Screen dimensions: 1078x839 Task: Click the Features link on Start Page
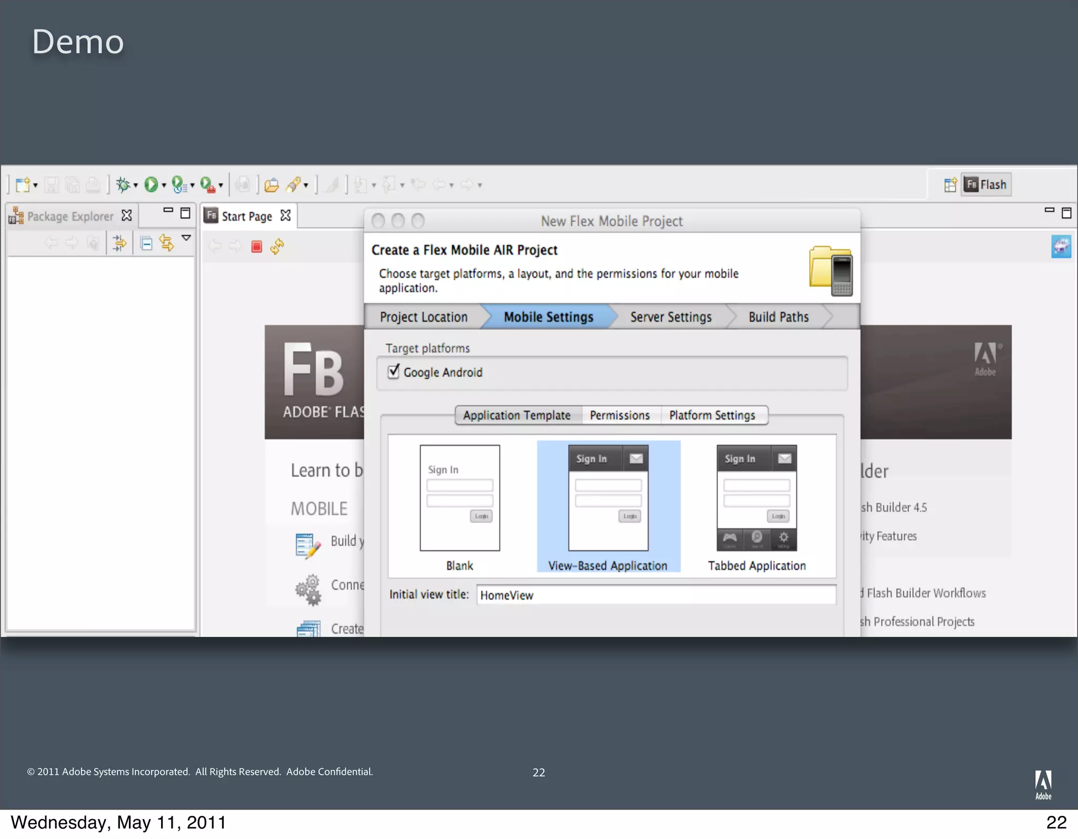click(889, 536)
